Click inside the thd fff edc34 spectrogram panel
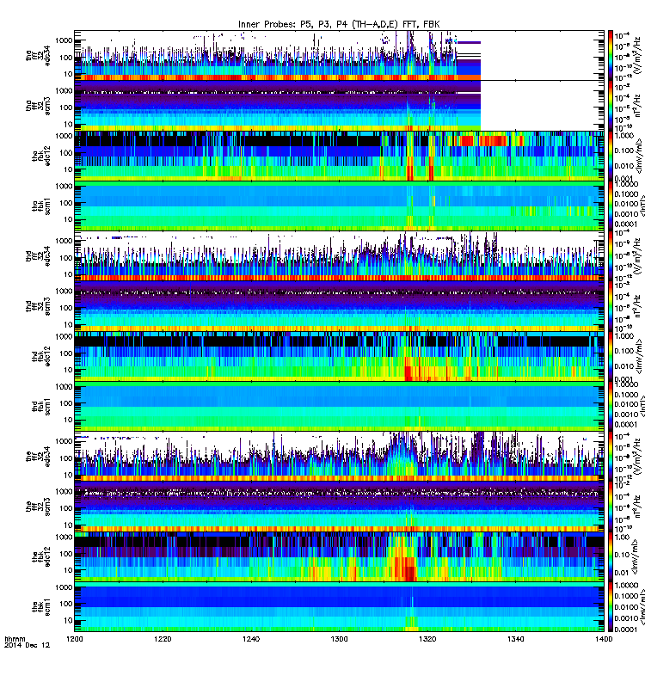 click(x=339, y=256)
